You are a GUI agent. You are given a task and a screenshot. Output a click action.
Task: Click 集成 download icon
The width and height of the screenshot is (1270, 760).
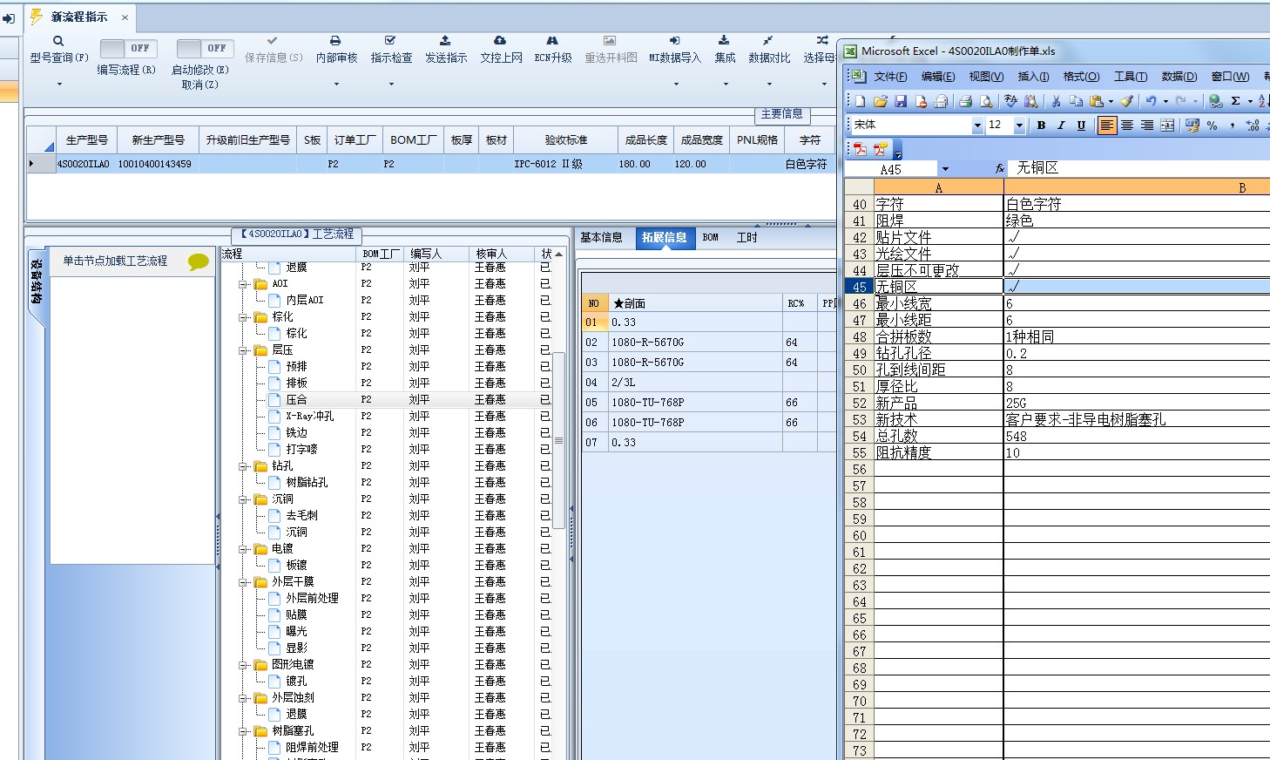(x=724, y=41)
